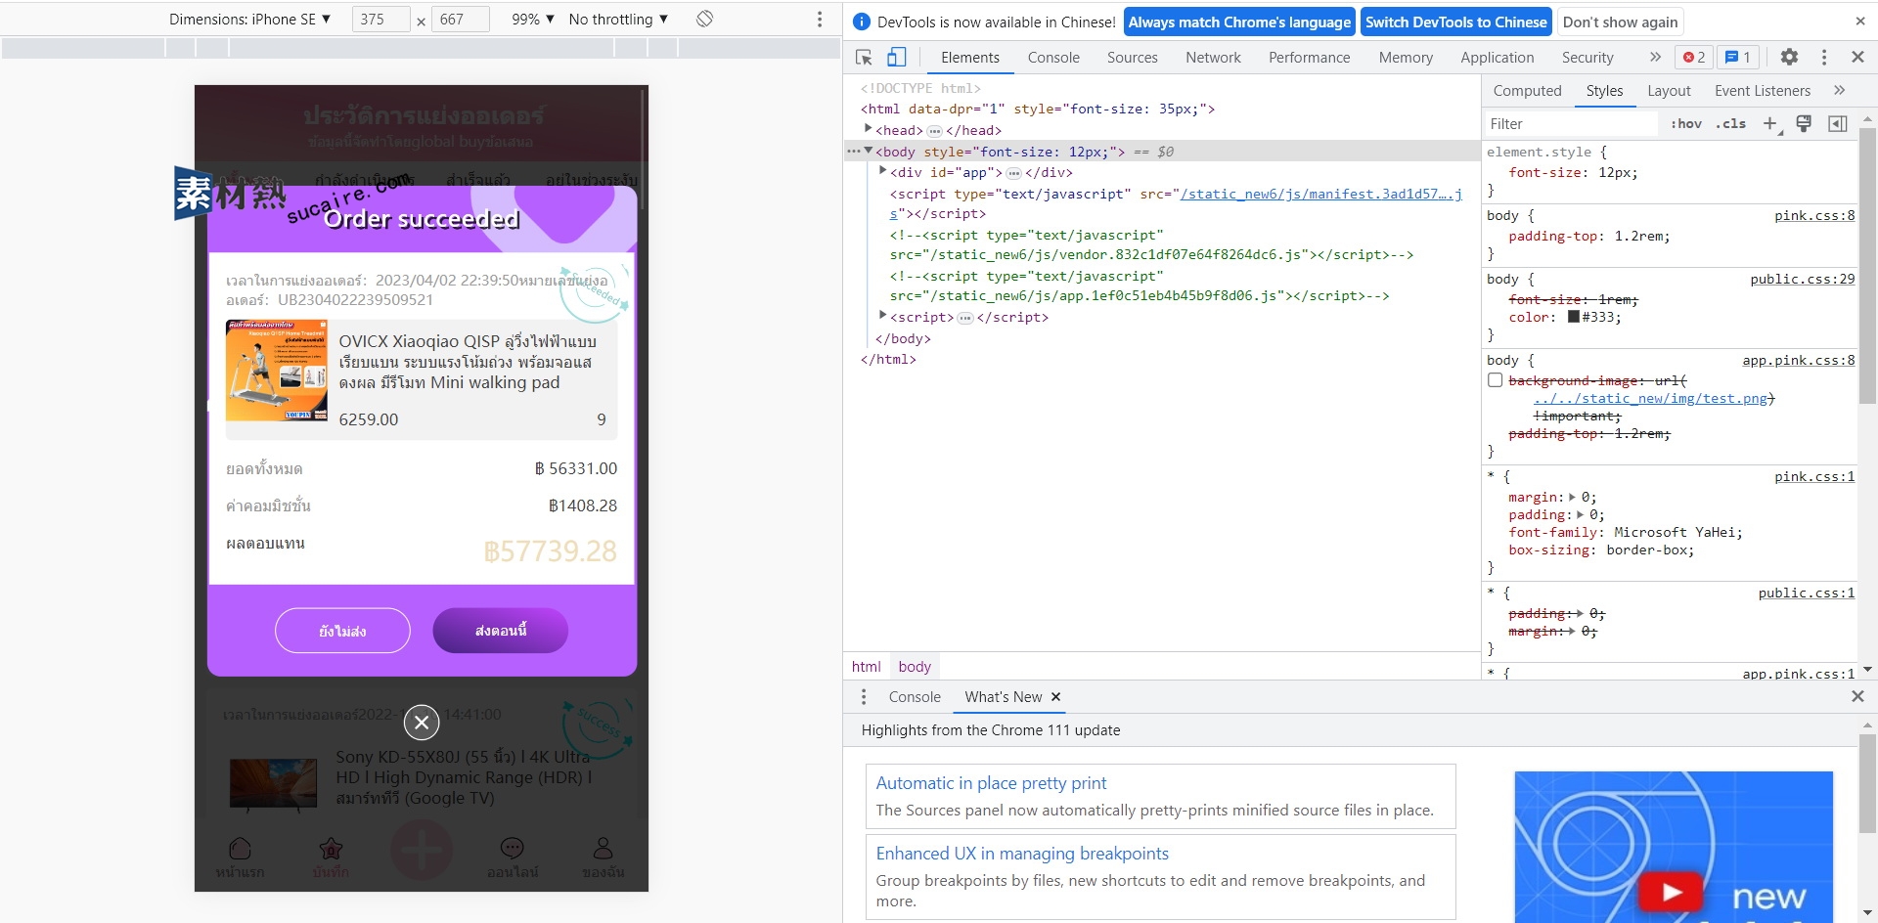Show more DevTools panel tabs
The height and width of the screenshot is (923, 1878).
tap(1655, 58)
